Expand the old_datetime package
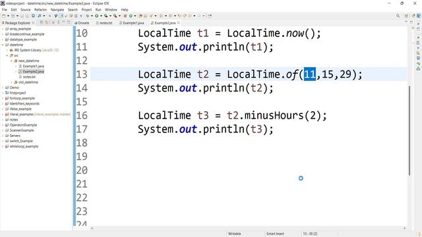This screenshot has width=422, height=237. click(12, 82)
